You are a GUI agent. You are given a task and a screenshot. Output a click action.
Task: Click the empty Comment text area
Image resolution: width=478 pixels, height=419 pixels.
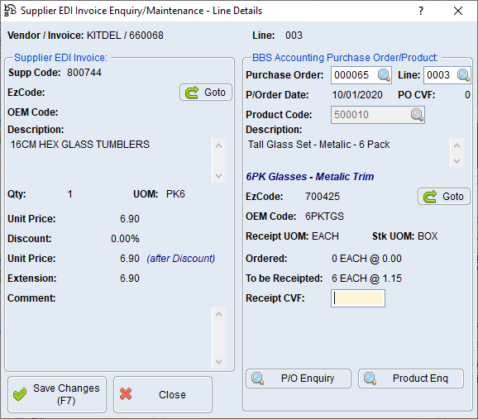point(110,338)
